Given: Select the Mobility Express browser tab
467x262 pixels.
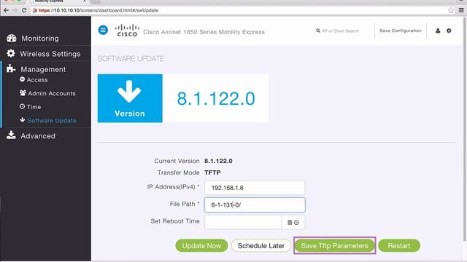Looking at the screenshot, I should click(x=58, y=1).
